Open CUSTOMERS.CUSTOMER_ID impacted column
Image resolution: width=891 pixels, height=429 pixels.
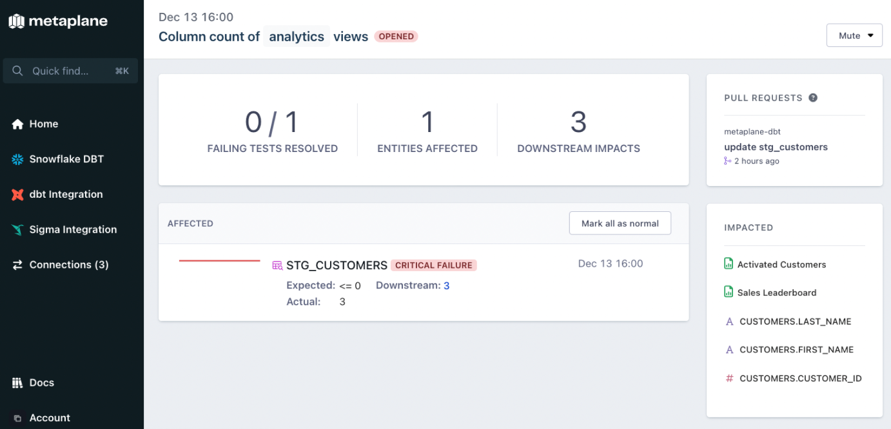pyautogui.click(x=801, y=379)
